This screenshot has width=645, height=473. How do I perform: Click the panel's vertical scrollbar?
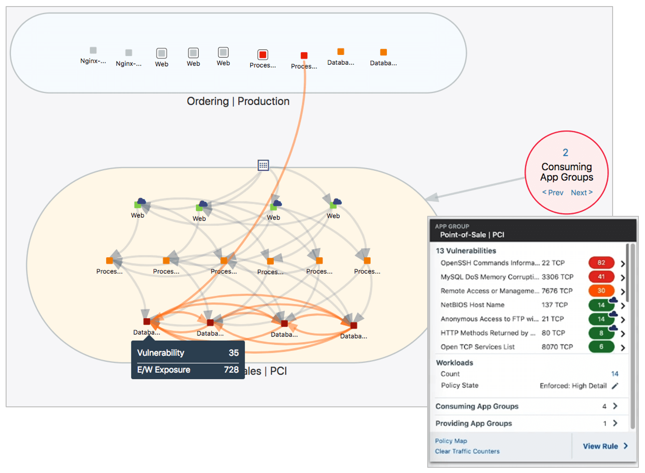[x=632, y=335]
